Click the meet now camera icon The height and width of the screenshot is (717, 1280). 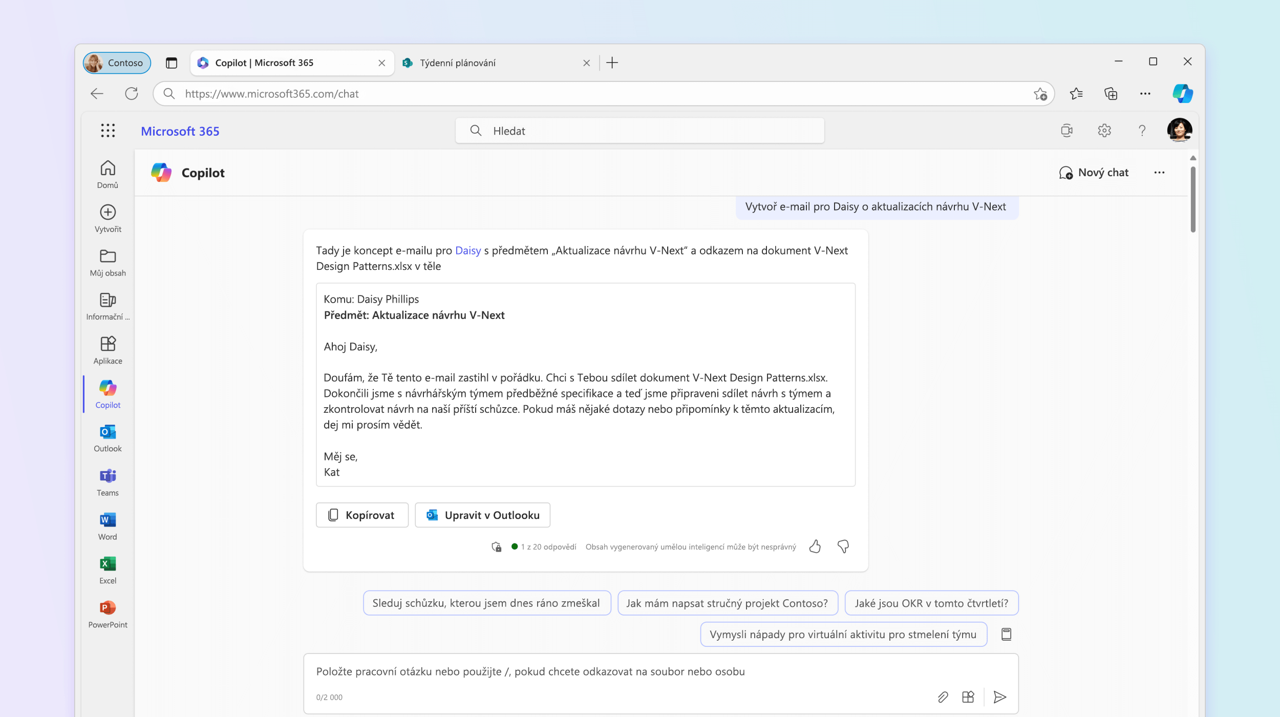[x=1066, y=131]
